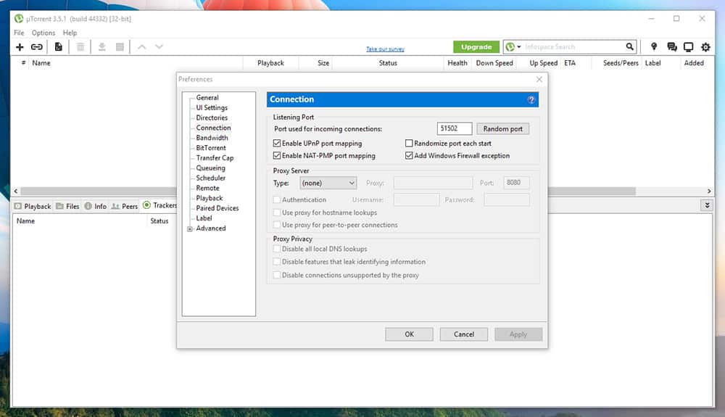Image resolution: width=725 pixels, height=417 pixels.
Task: Select Queueing in preferences tree
Action: (210, 168)
